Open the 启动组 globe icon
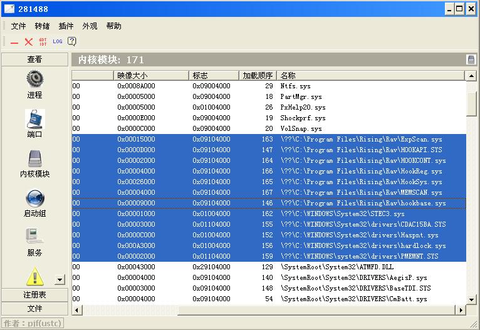Image resolution: width=480 pixels, height=330 pixels. point(34,198)
